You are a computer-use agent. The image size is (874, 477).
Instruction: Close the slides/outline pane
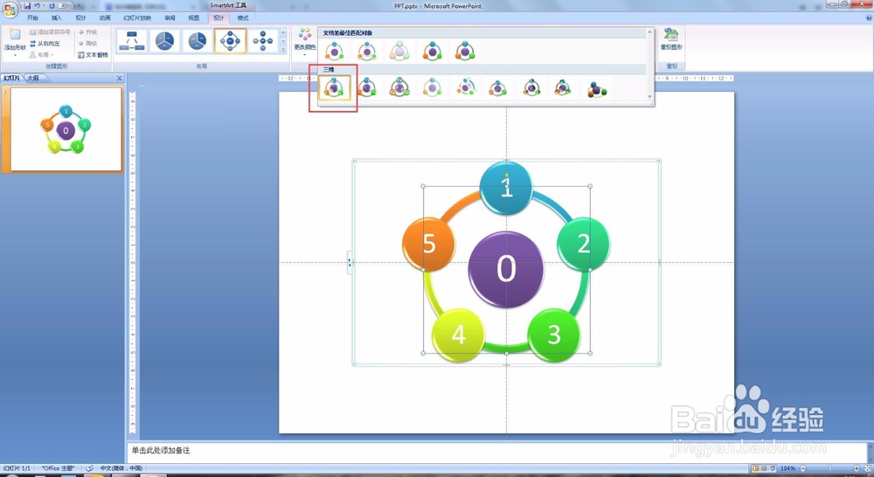pos(119,78)
